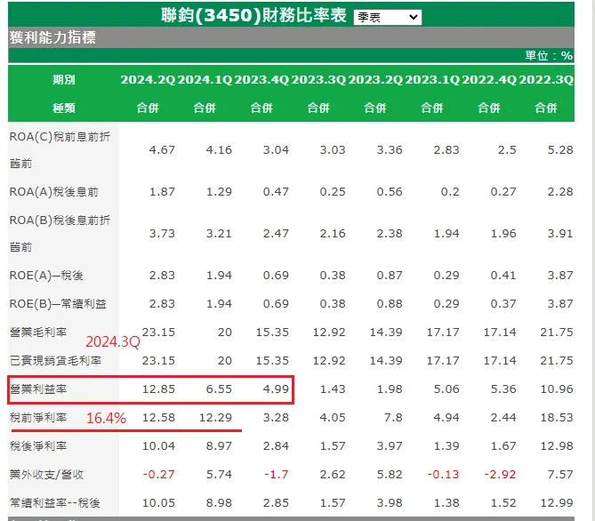Click the 營業利益率 value 10.96
595x521 pixels.
coord(557,389)
